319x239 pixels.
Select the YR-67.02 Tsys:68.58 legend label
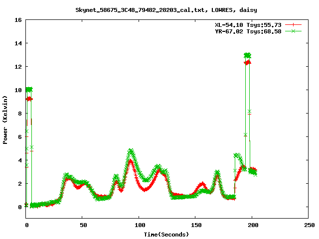pos(248,31)
